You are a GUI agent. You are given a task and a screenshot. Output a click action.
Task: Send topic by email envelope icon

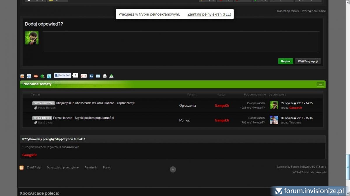click(x=98, y=76)
